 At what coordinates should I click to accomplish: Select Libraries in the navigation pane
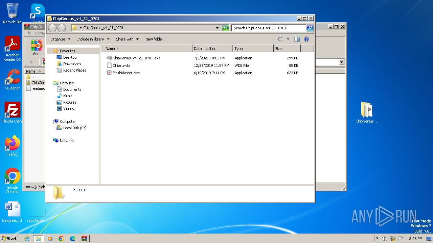tap(67, 83)
